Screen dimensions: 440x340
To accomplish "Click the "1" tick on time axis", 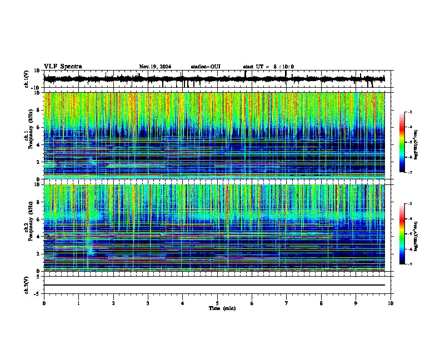I will (78, 303).
